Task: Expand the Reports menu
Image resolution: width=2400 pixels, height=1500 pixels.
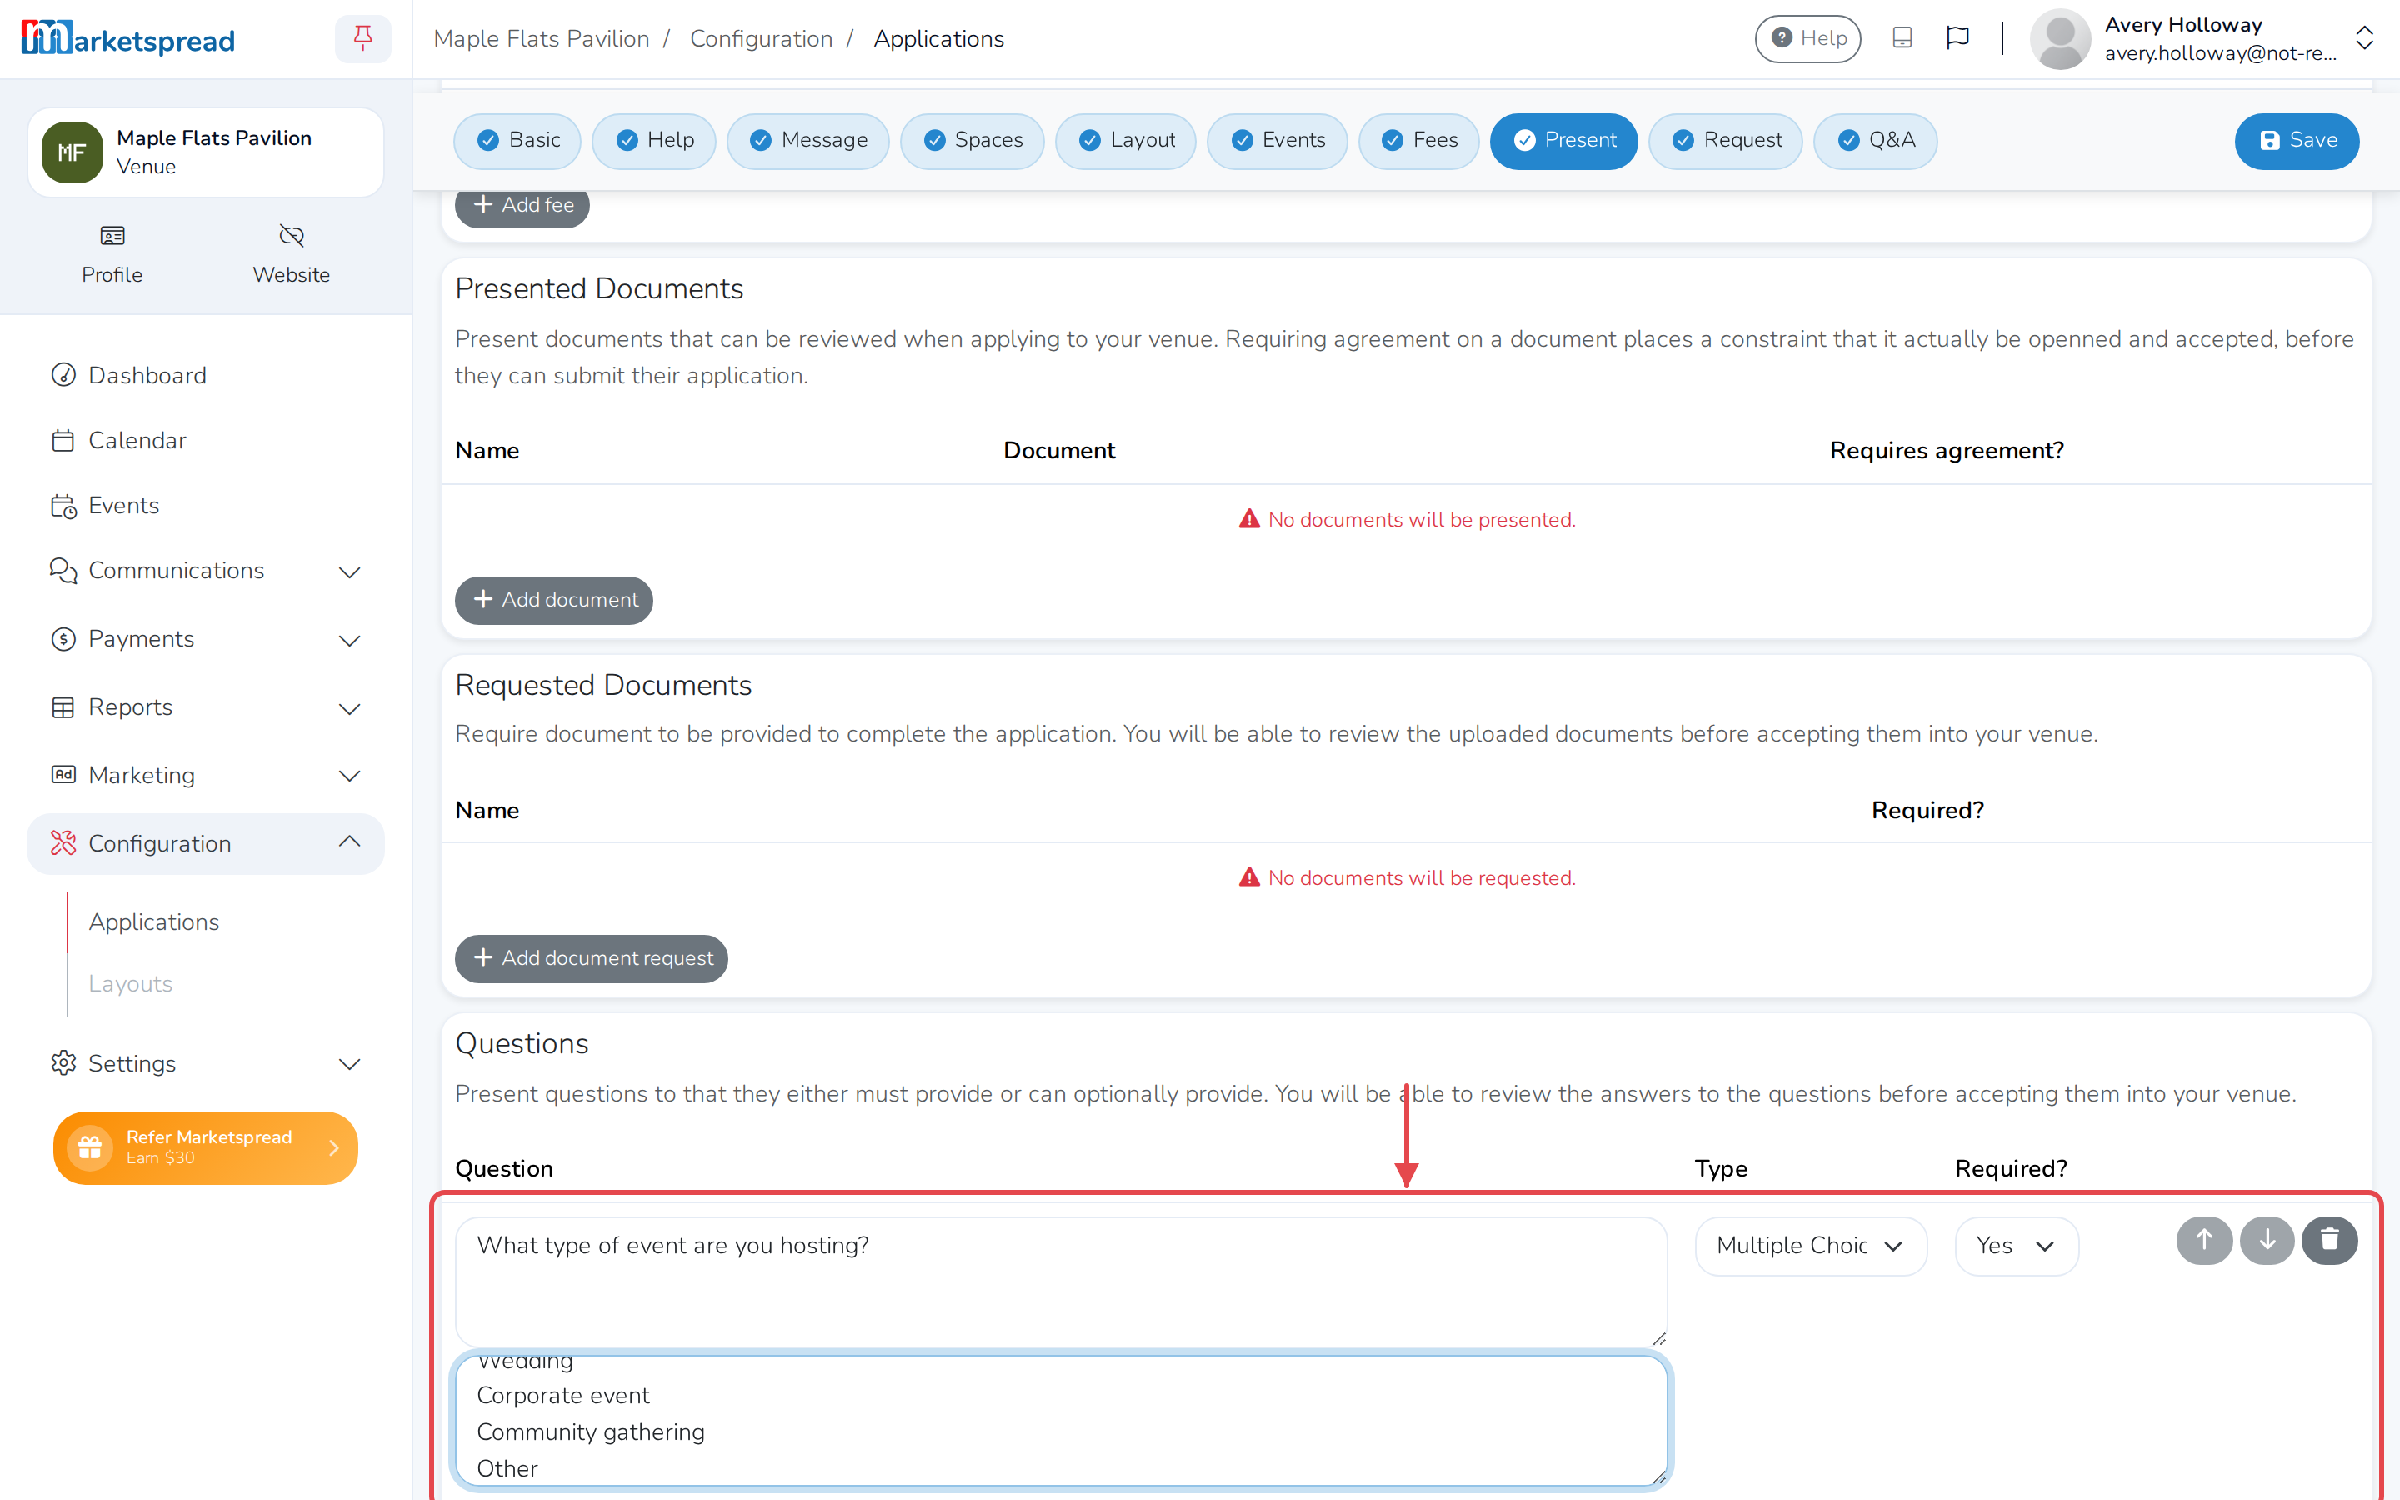Action: 205,707
